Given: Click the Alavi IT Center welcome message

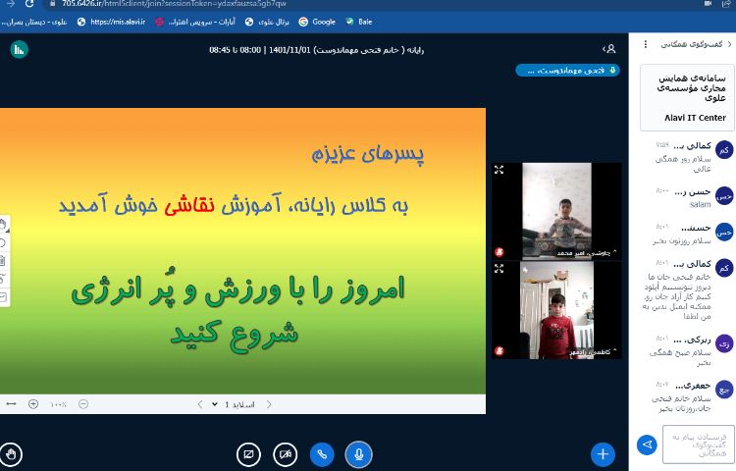Looking at the screenshot, I should pos(687,97).
